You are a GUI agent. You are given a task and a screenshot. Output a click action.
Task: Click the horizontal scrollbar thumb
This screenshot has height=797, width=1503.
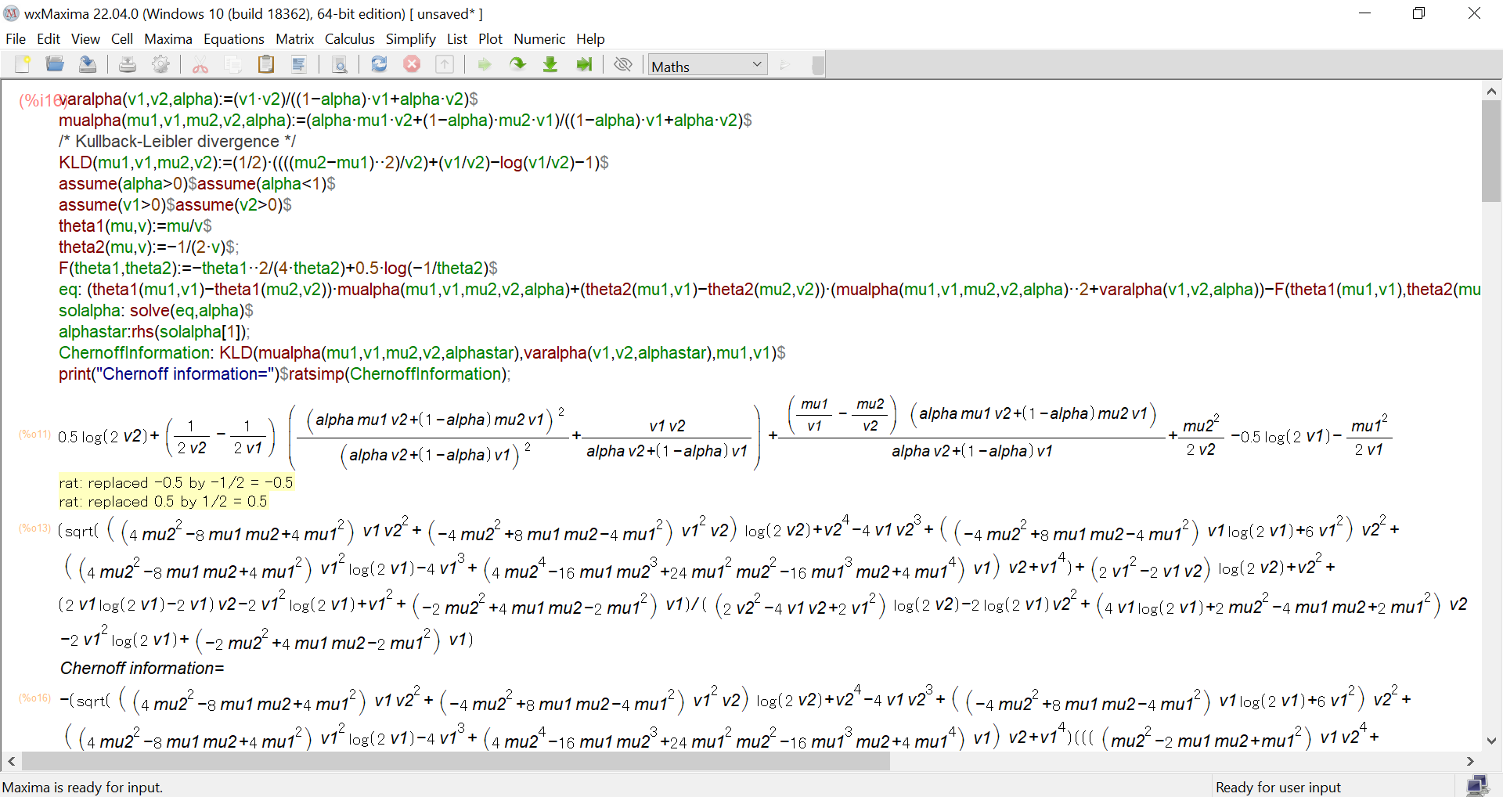(454, 761)
